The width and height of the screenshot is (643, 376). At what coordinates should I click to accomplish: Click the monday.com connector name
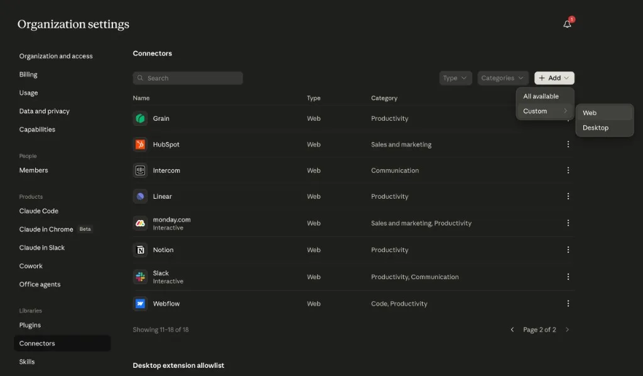tap(172, 219)
